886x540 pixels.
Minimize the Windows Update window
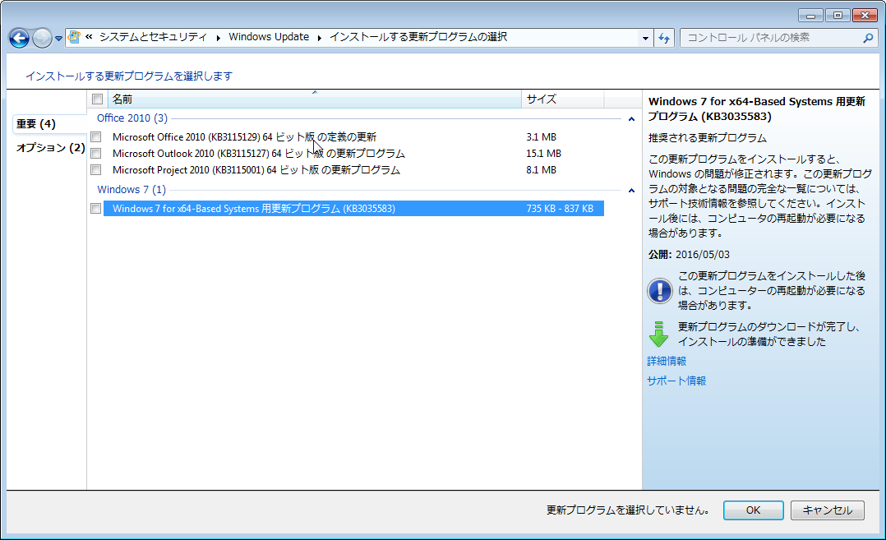pyautogui.click(x=810, y=16)
